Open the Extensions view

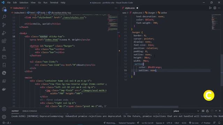(4, 41)
